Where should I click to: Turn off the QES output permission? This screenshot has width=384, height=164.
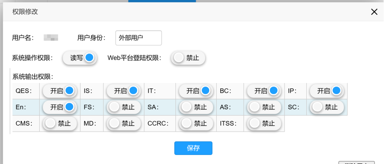pyautogui.click(x=59, y=91)
